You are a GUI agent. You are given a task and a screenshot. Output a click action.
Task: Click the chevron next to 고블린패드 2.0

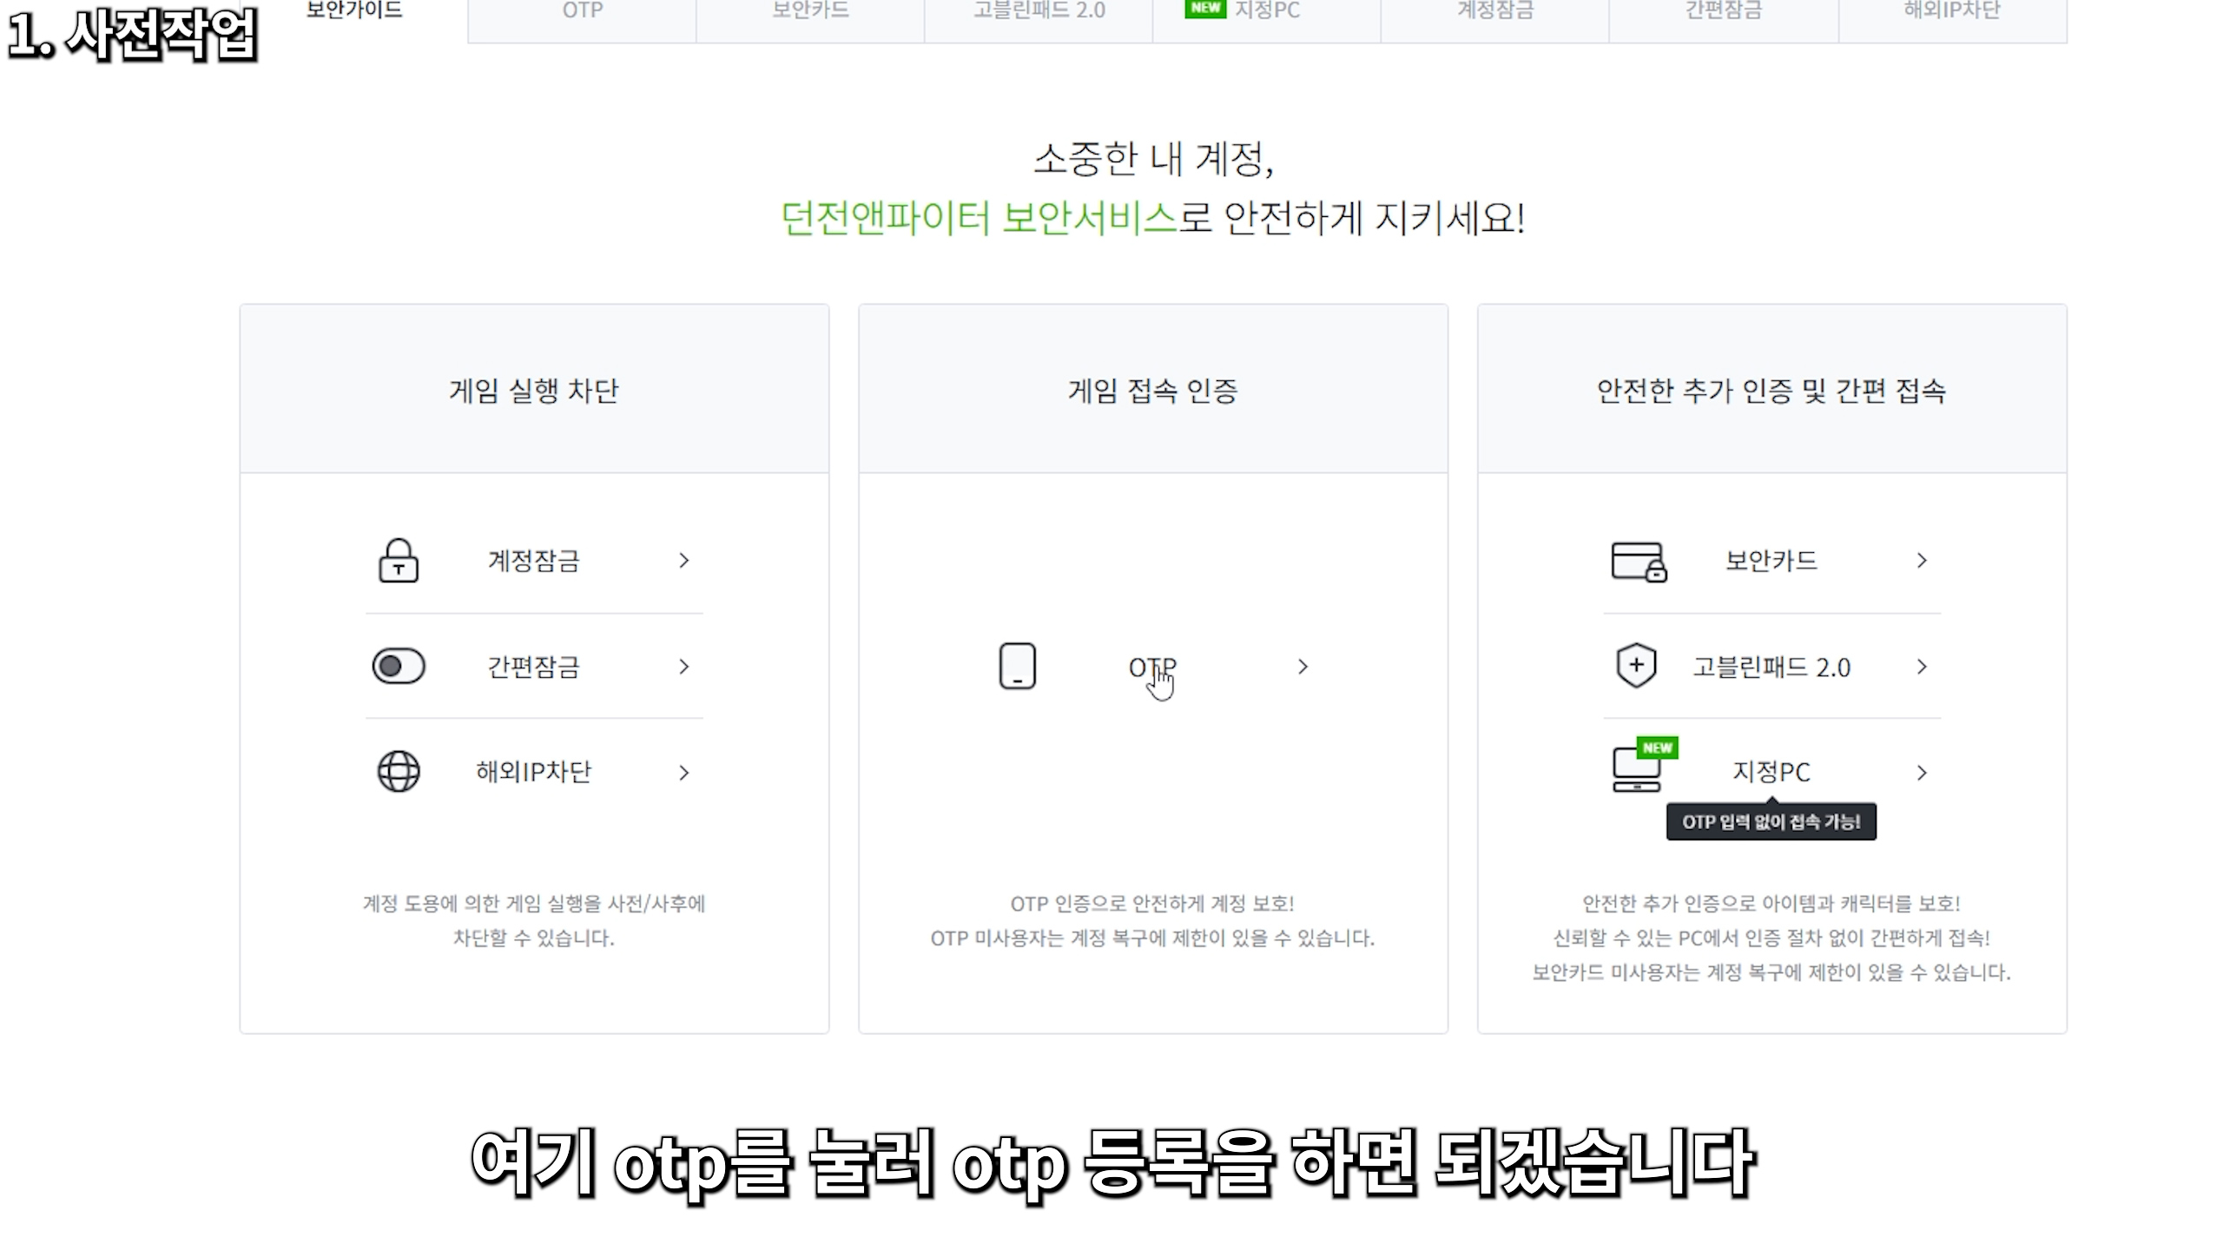point(1922,667)
